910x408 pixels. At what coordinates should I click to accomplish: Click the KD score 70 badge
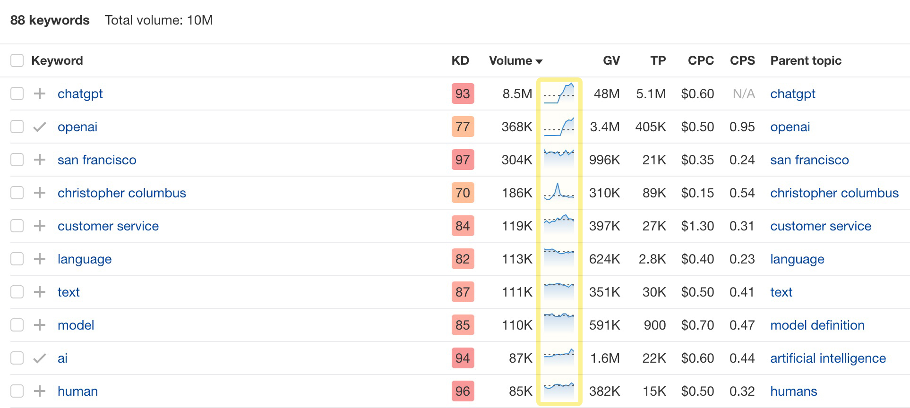click(463, 193)
